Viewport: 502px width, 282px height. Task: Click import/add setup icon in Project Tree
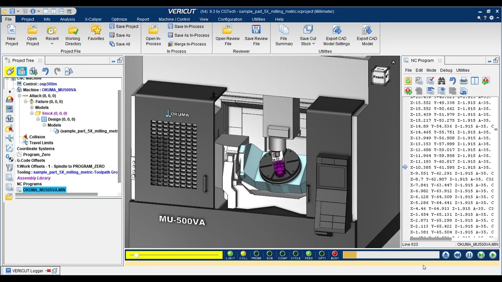pos(34,71)
